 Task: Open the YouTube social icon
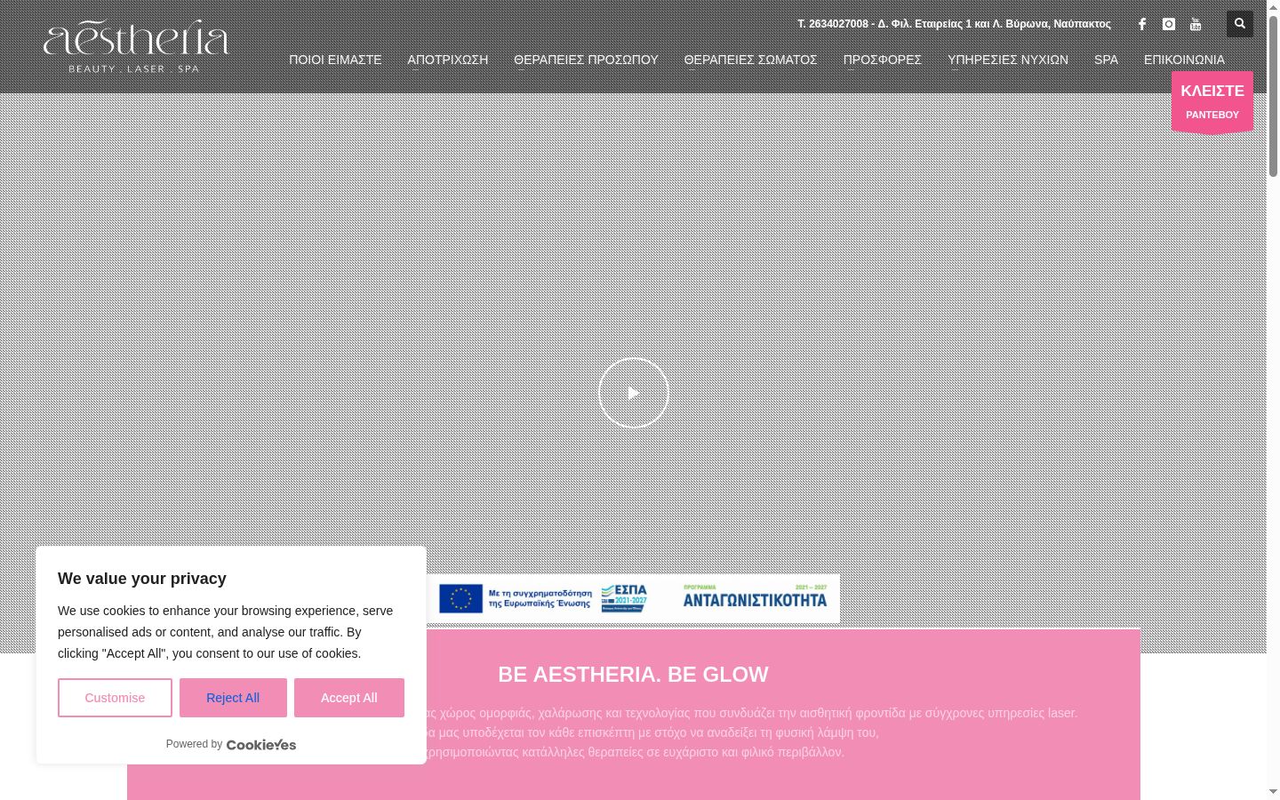1196,24
